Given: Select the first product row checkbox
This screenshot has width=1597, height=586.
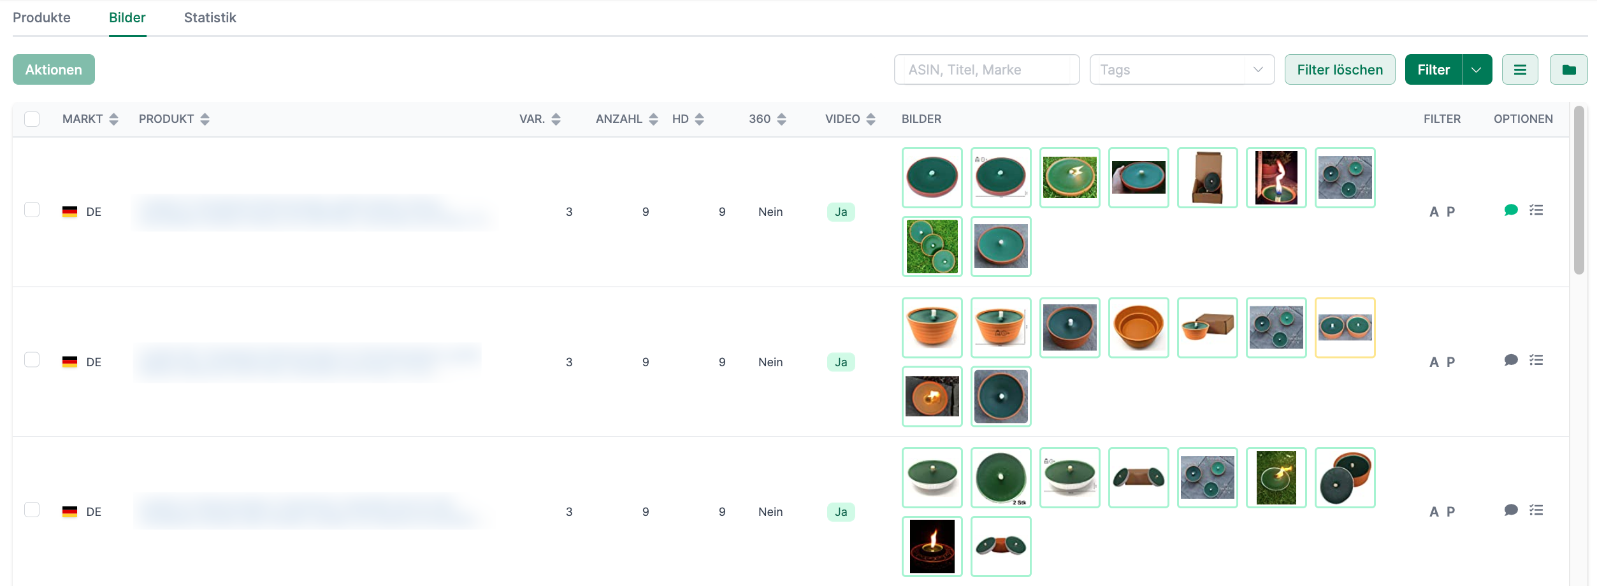Looking at the screenshot, I should [32, 210].
